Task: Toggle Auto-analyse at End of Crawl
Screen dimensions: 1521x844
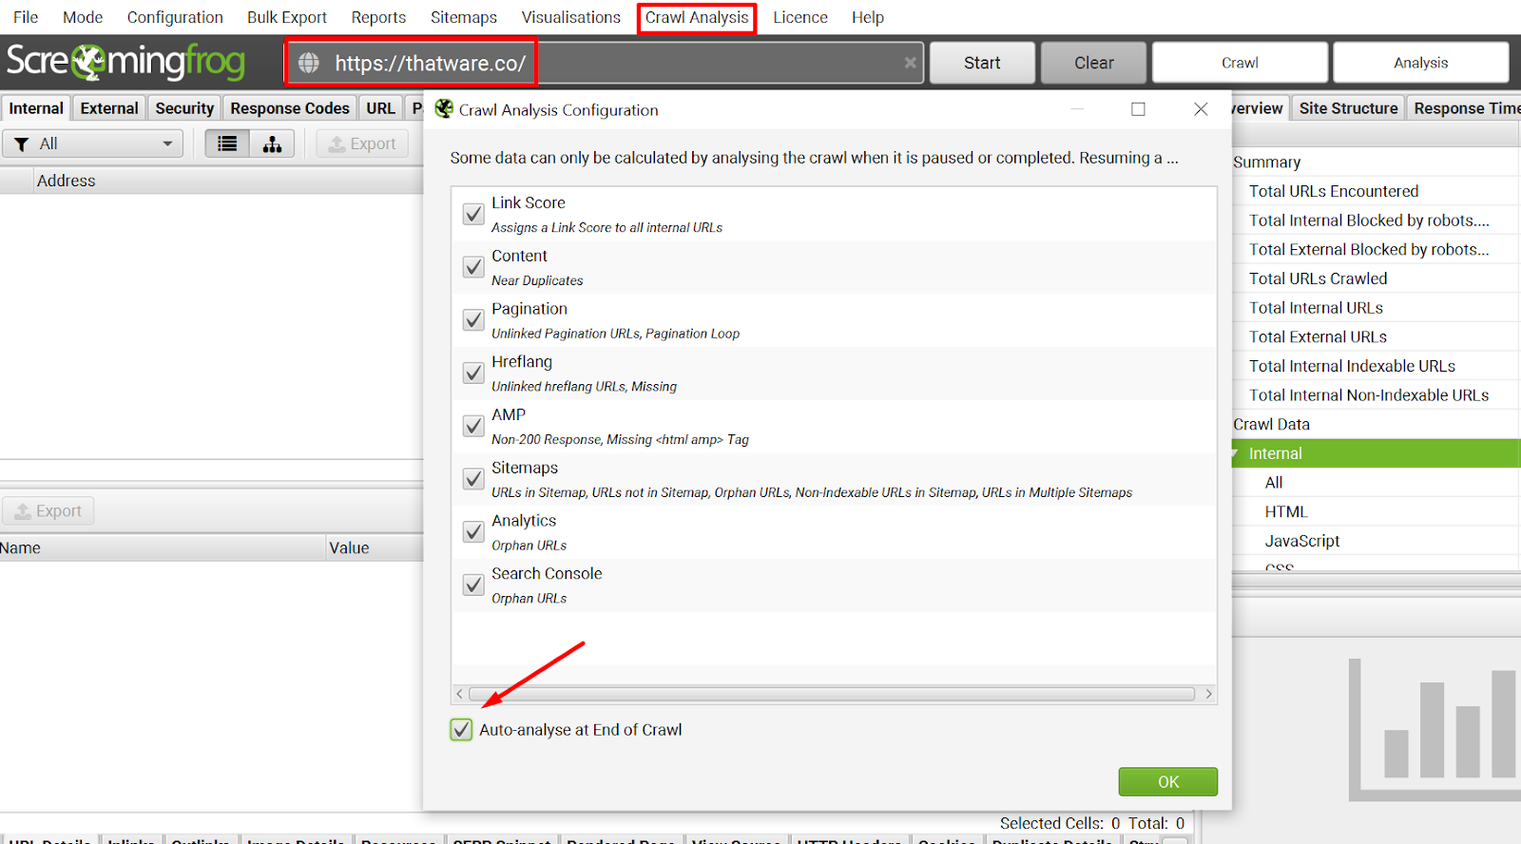Action: (x=461, y=730)
